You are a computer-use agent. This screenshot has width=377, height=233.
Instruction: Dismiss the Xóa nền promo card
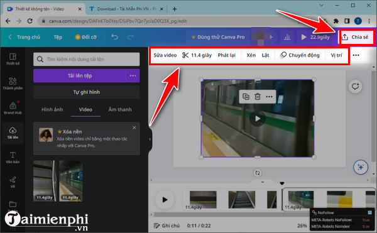click(134, 127)
